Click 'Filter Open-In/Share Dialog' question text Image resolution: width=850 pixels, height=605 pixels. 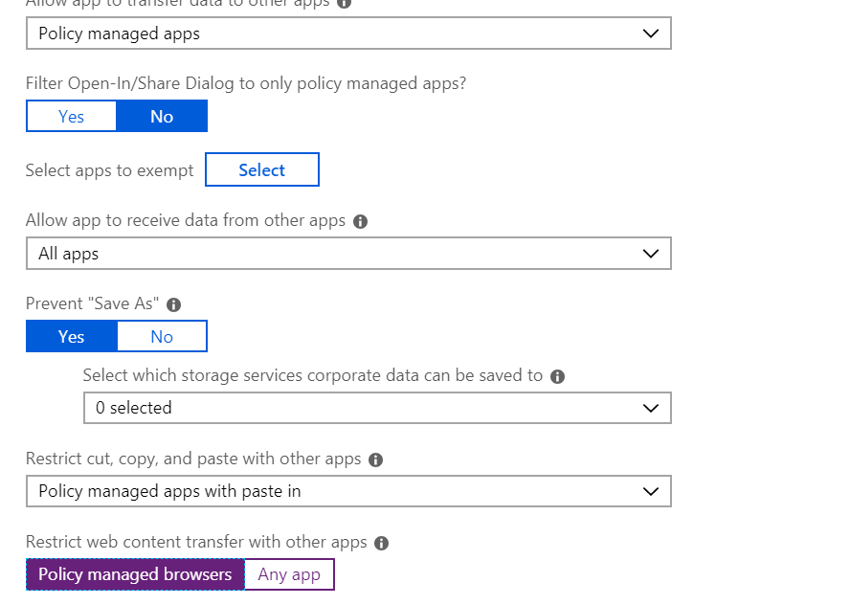coord(246,83)
